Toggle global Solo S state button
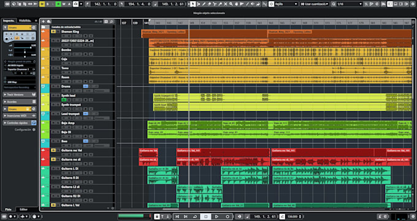This screenshot has width=417, height=221. (x=48, y=4)
